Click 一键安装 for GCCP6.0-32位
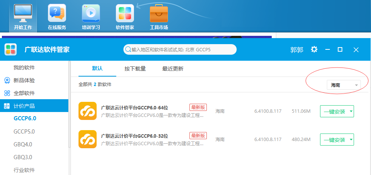Image resolution: width=371 pixels, height=175 pixels. click(x=334, y=140)
